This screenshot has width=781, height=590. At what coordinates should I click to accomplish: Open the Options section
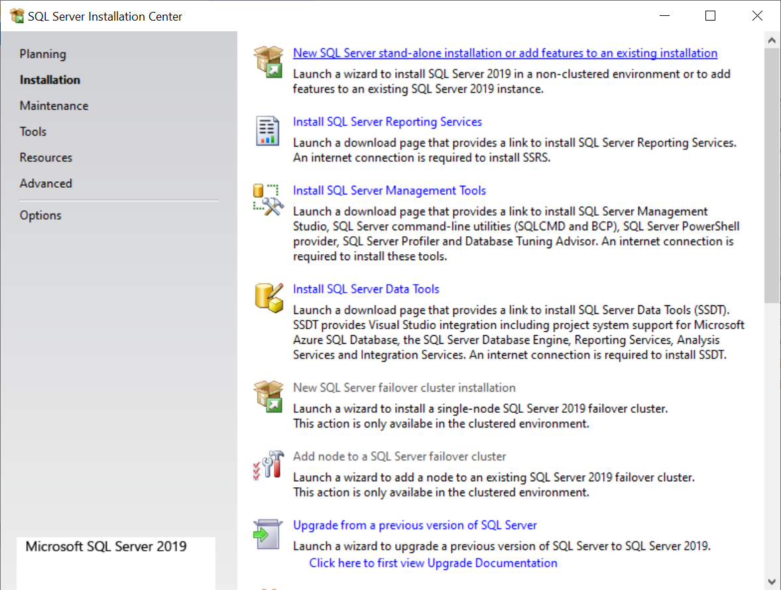[x=40, y=216]
